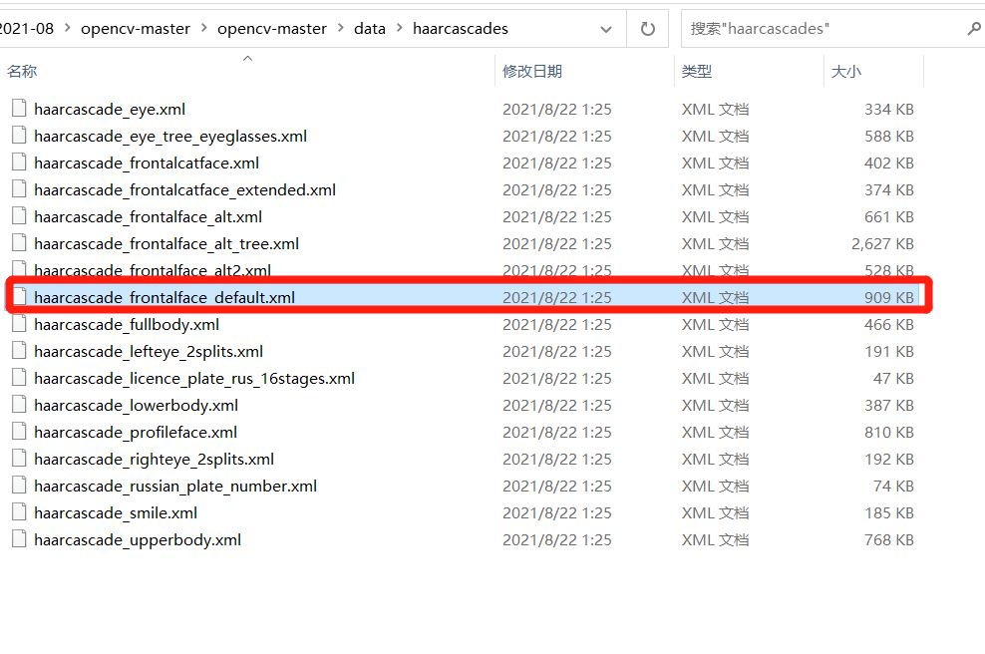
Task: Click file icon of haarcascade_frontalcatface.xml
Action: [x=20, y=163]
